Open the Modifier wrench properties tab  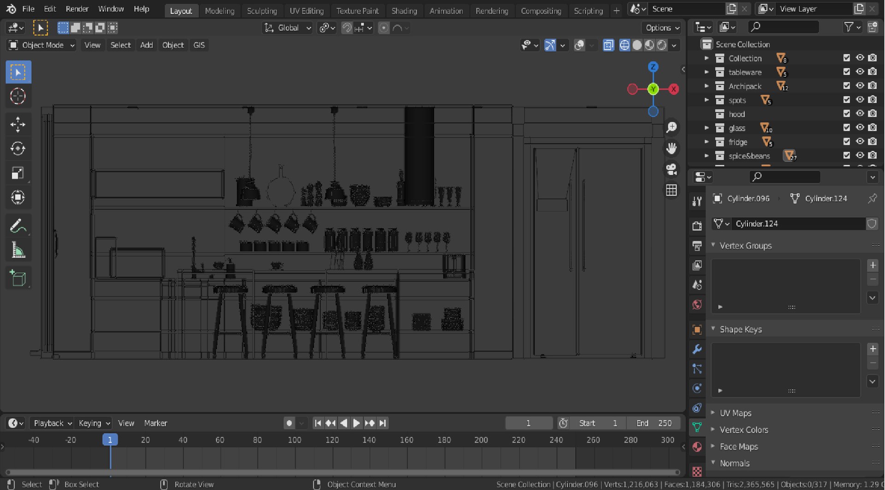click(x=697, y=349)
